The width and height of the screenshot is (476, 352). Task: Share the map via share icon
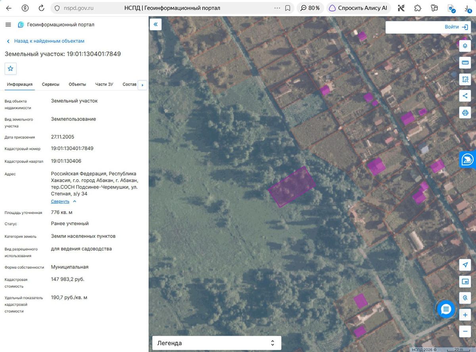[x=465, y=96]
